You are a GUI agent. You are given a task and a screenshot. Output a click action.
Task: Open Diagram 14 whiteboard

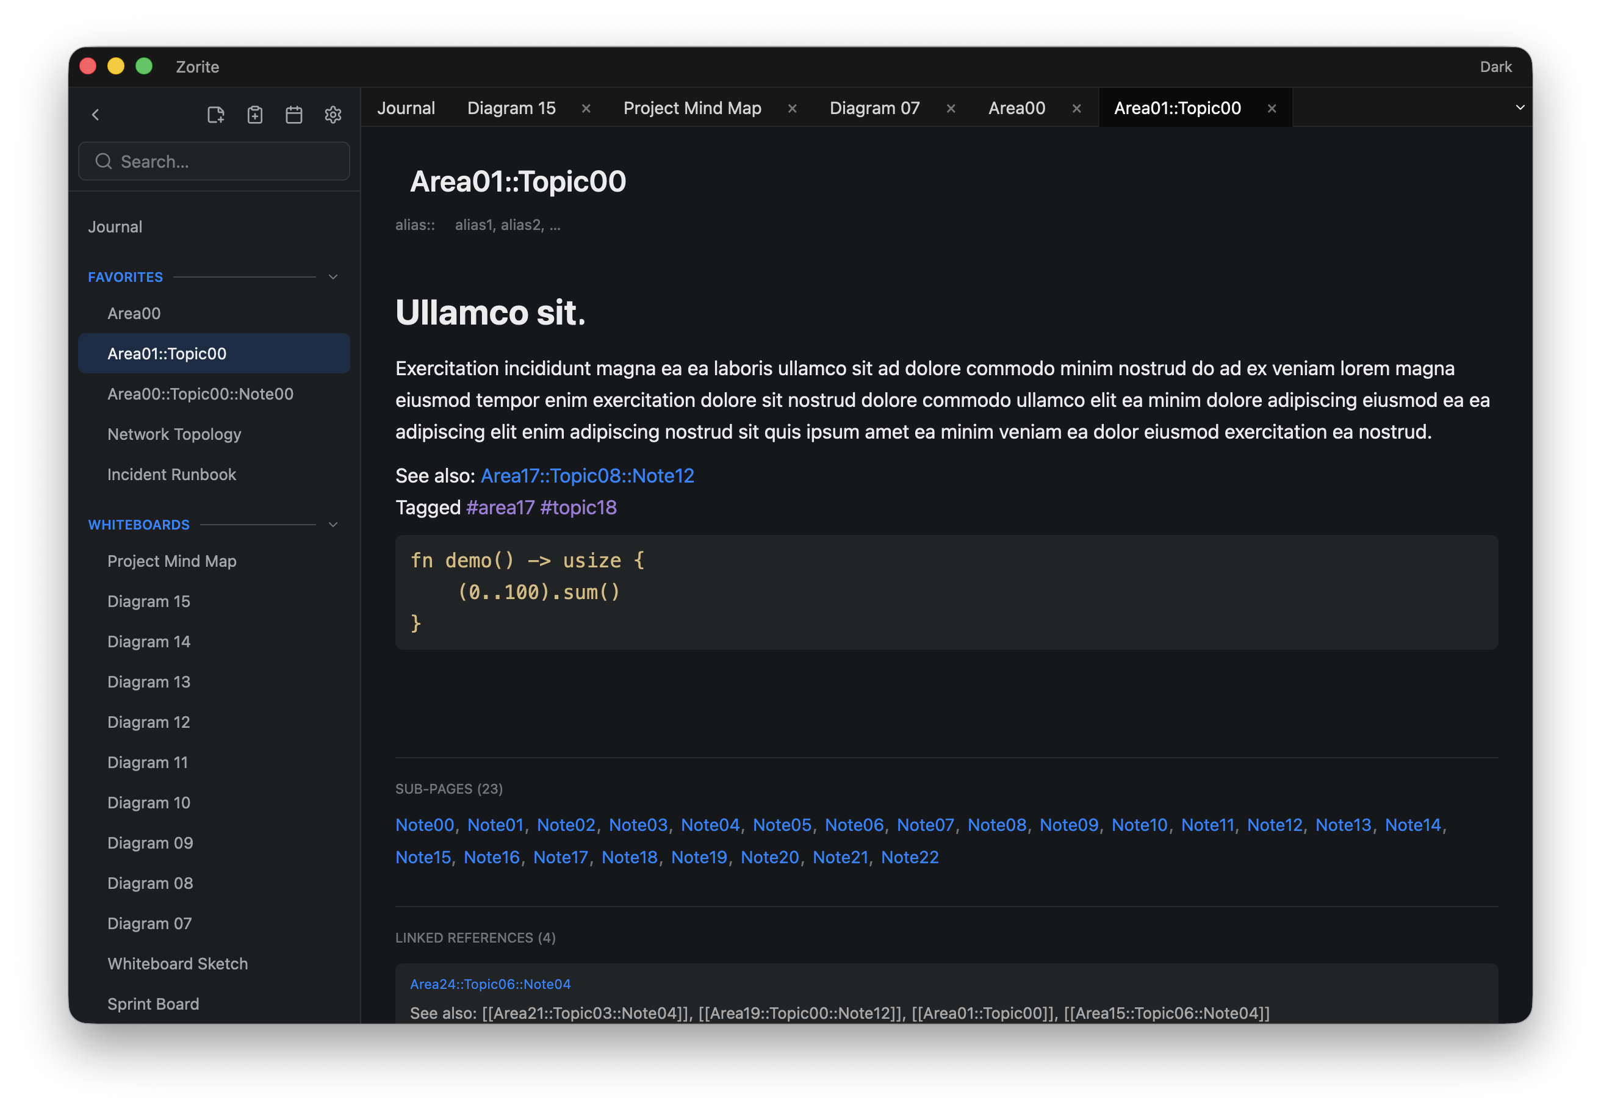[214, 641]
